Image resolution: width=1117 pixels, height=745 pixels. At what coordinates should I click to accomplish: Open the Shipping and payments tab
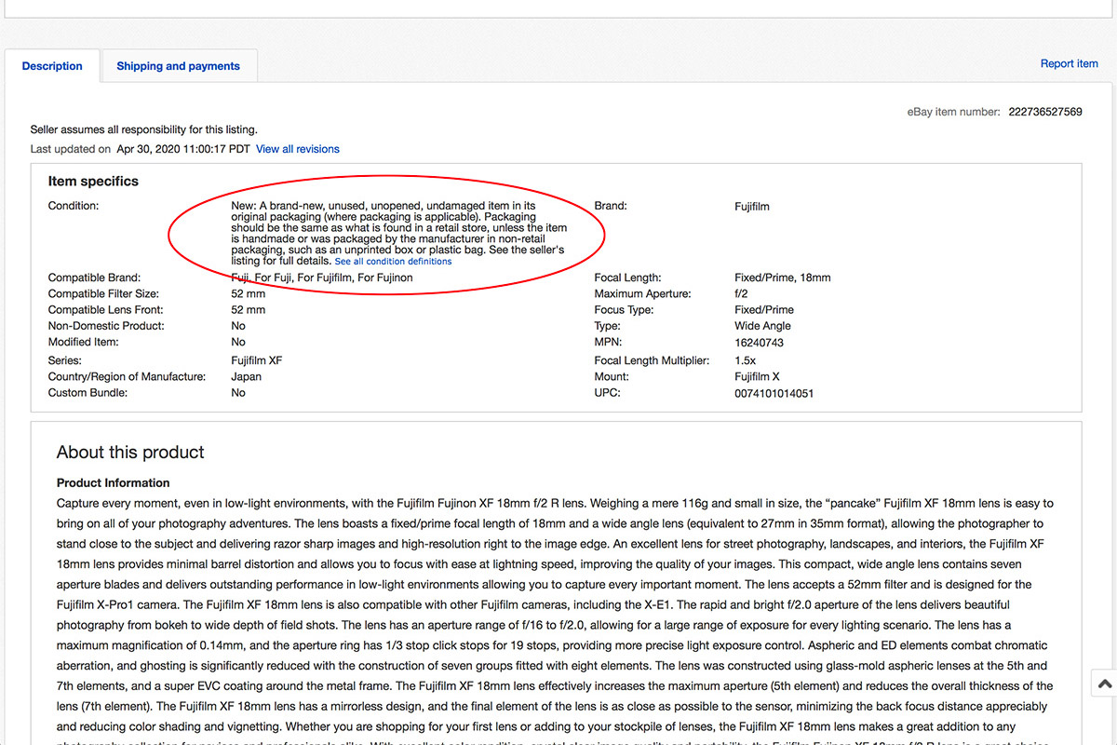click(178, 66)
